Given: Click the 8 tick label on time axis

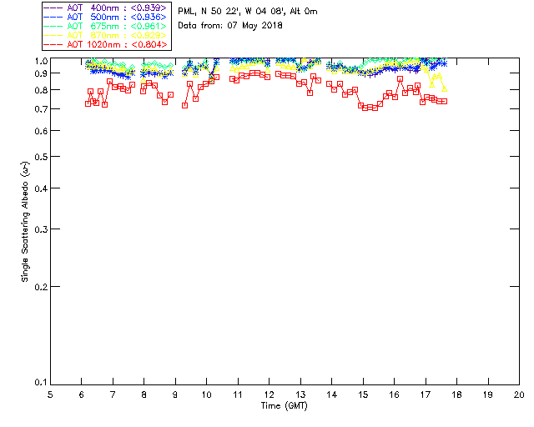Looking at the screenshot, I should point(144,394).
